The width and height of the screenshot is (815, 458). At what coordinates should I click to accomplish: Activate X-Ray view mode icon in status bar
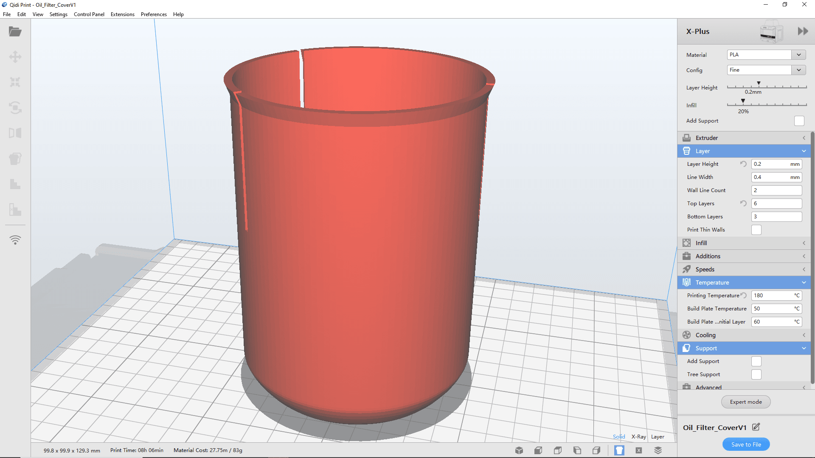click(x=639, y=450)
